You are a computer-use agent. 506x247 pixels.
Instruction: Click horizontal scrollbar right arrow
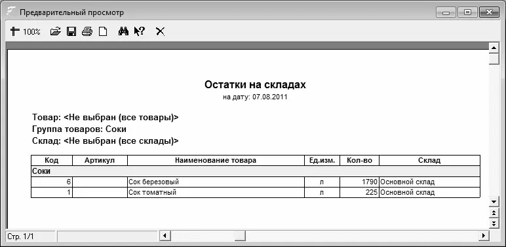484,236
